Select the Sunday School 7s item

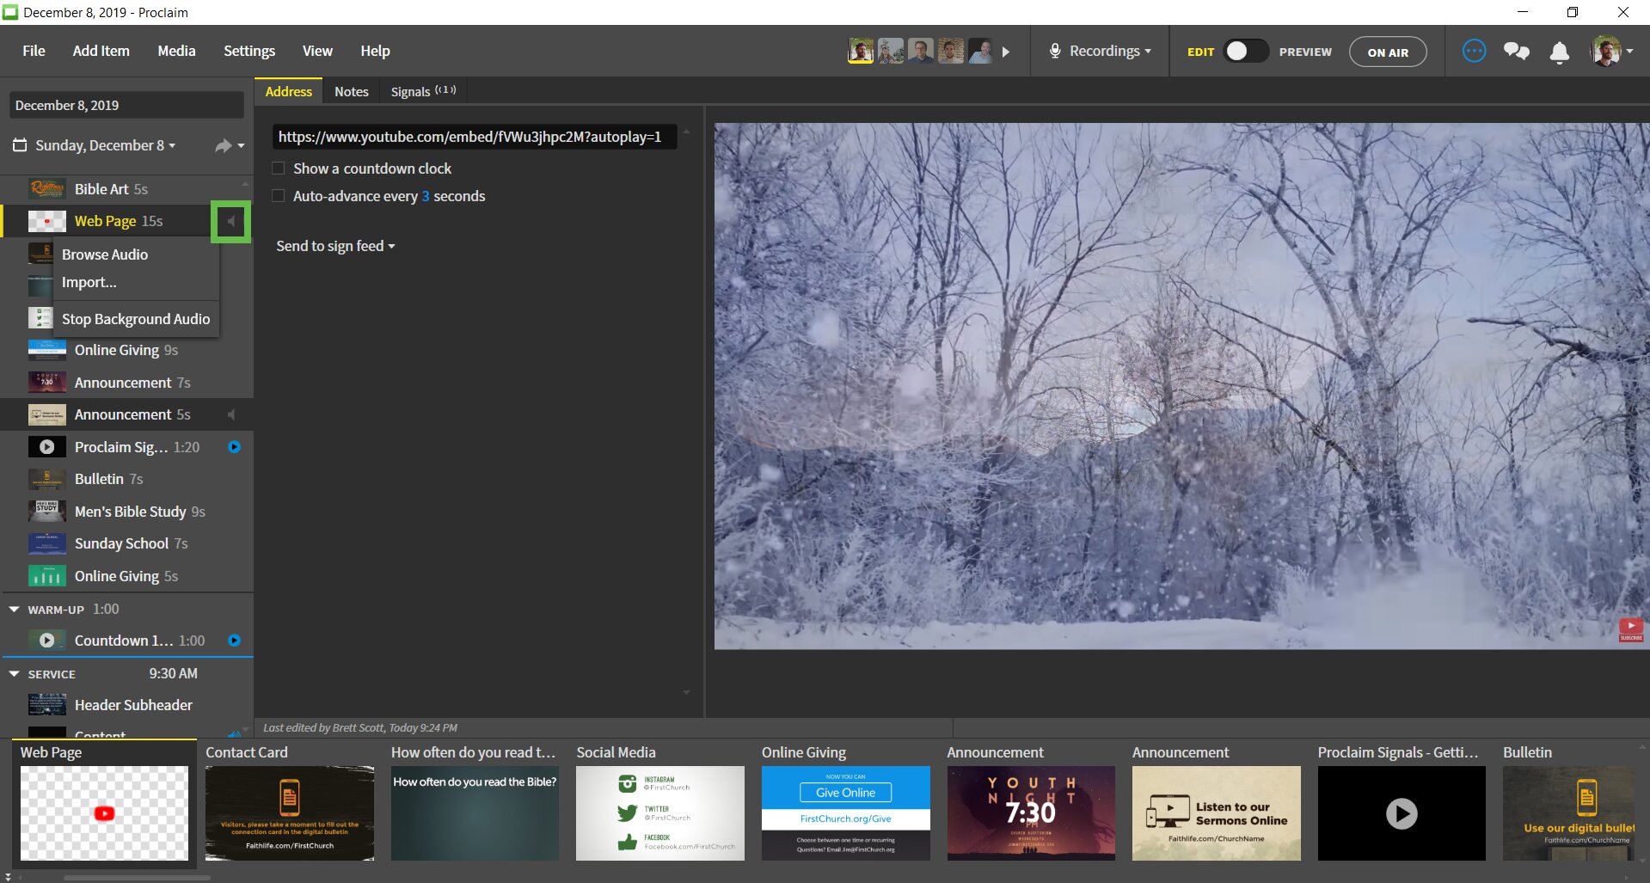tap(126, 543)
